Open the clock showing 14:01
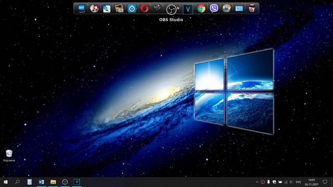333x187 pixels. click(x=311, y=182)
